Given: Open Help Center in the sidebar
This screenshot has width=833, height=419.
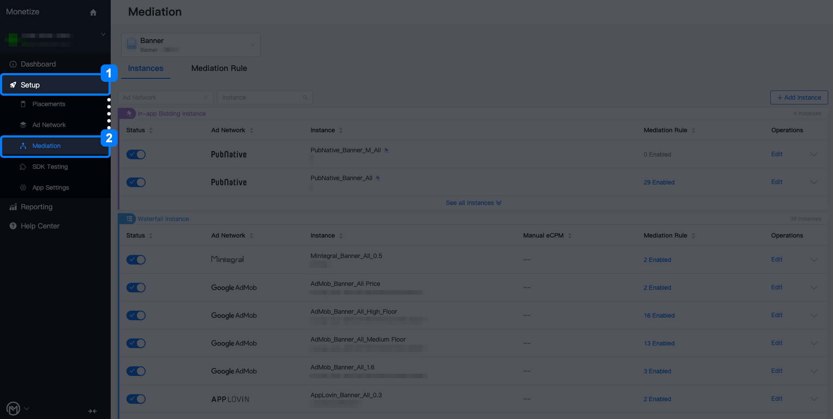Looking at the screenshot, I should [x=40, y=226].
